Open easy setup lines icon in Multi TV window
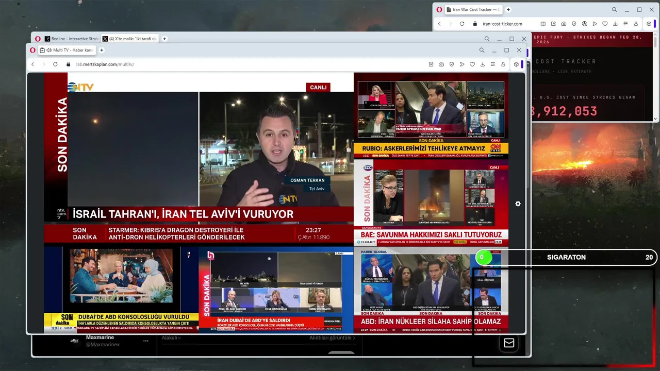 [493, 64]
